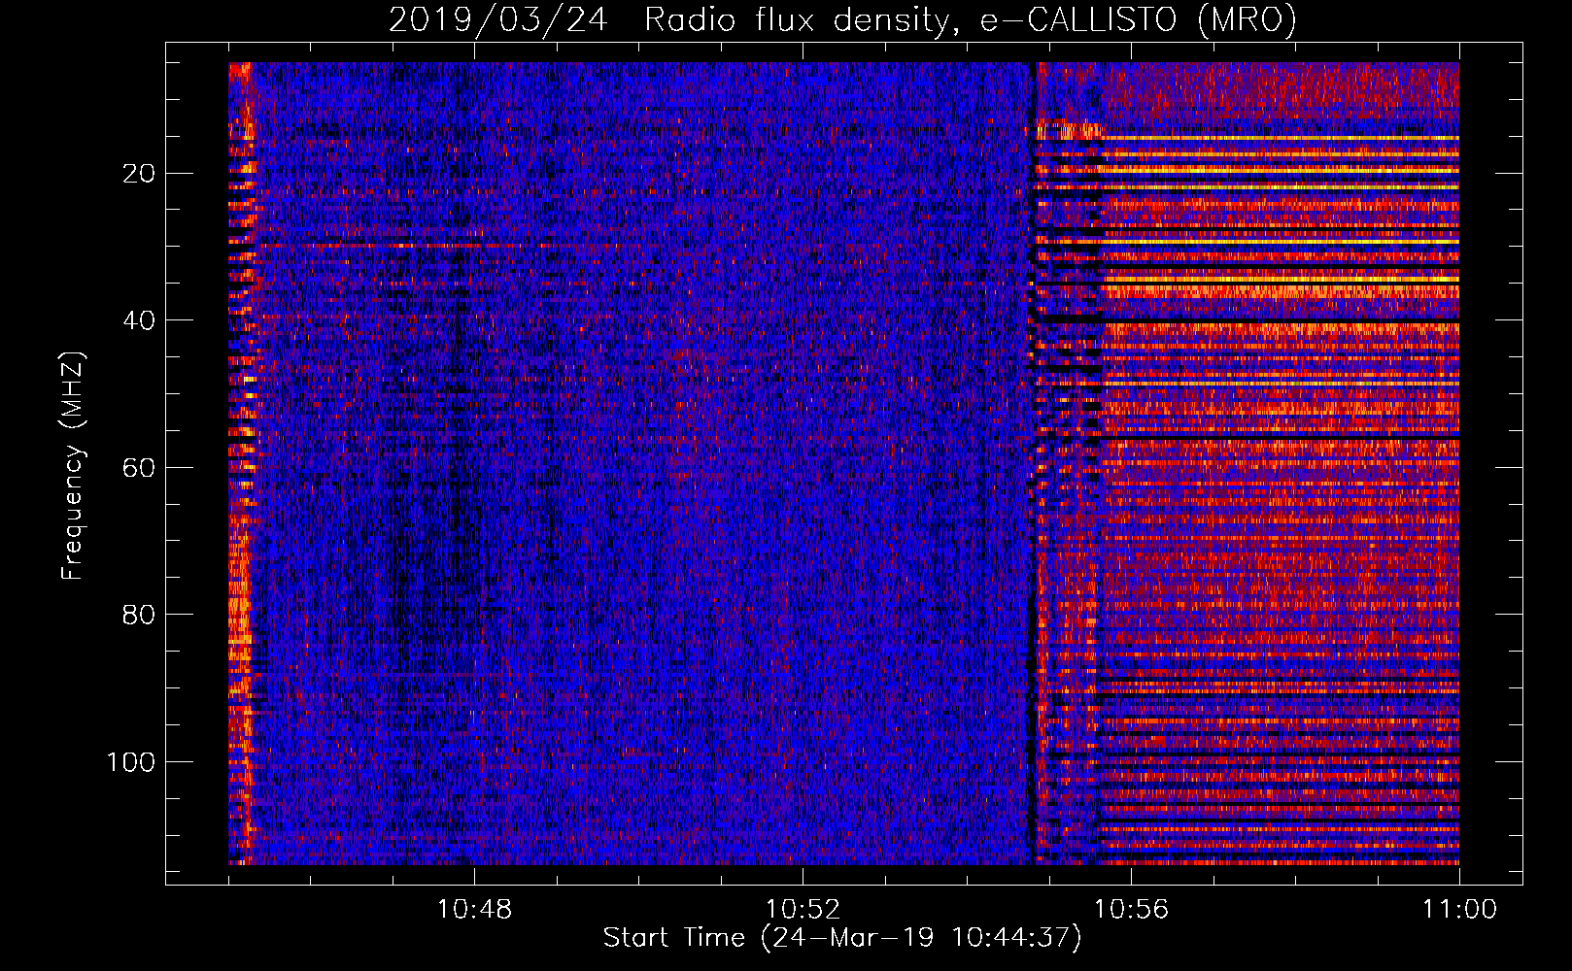Screen dimensions: 1572x971
Task: Click the plot title '2019/03/24 Radio flux density'
Action: tap(841, 19)
